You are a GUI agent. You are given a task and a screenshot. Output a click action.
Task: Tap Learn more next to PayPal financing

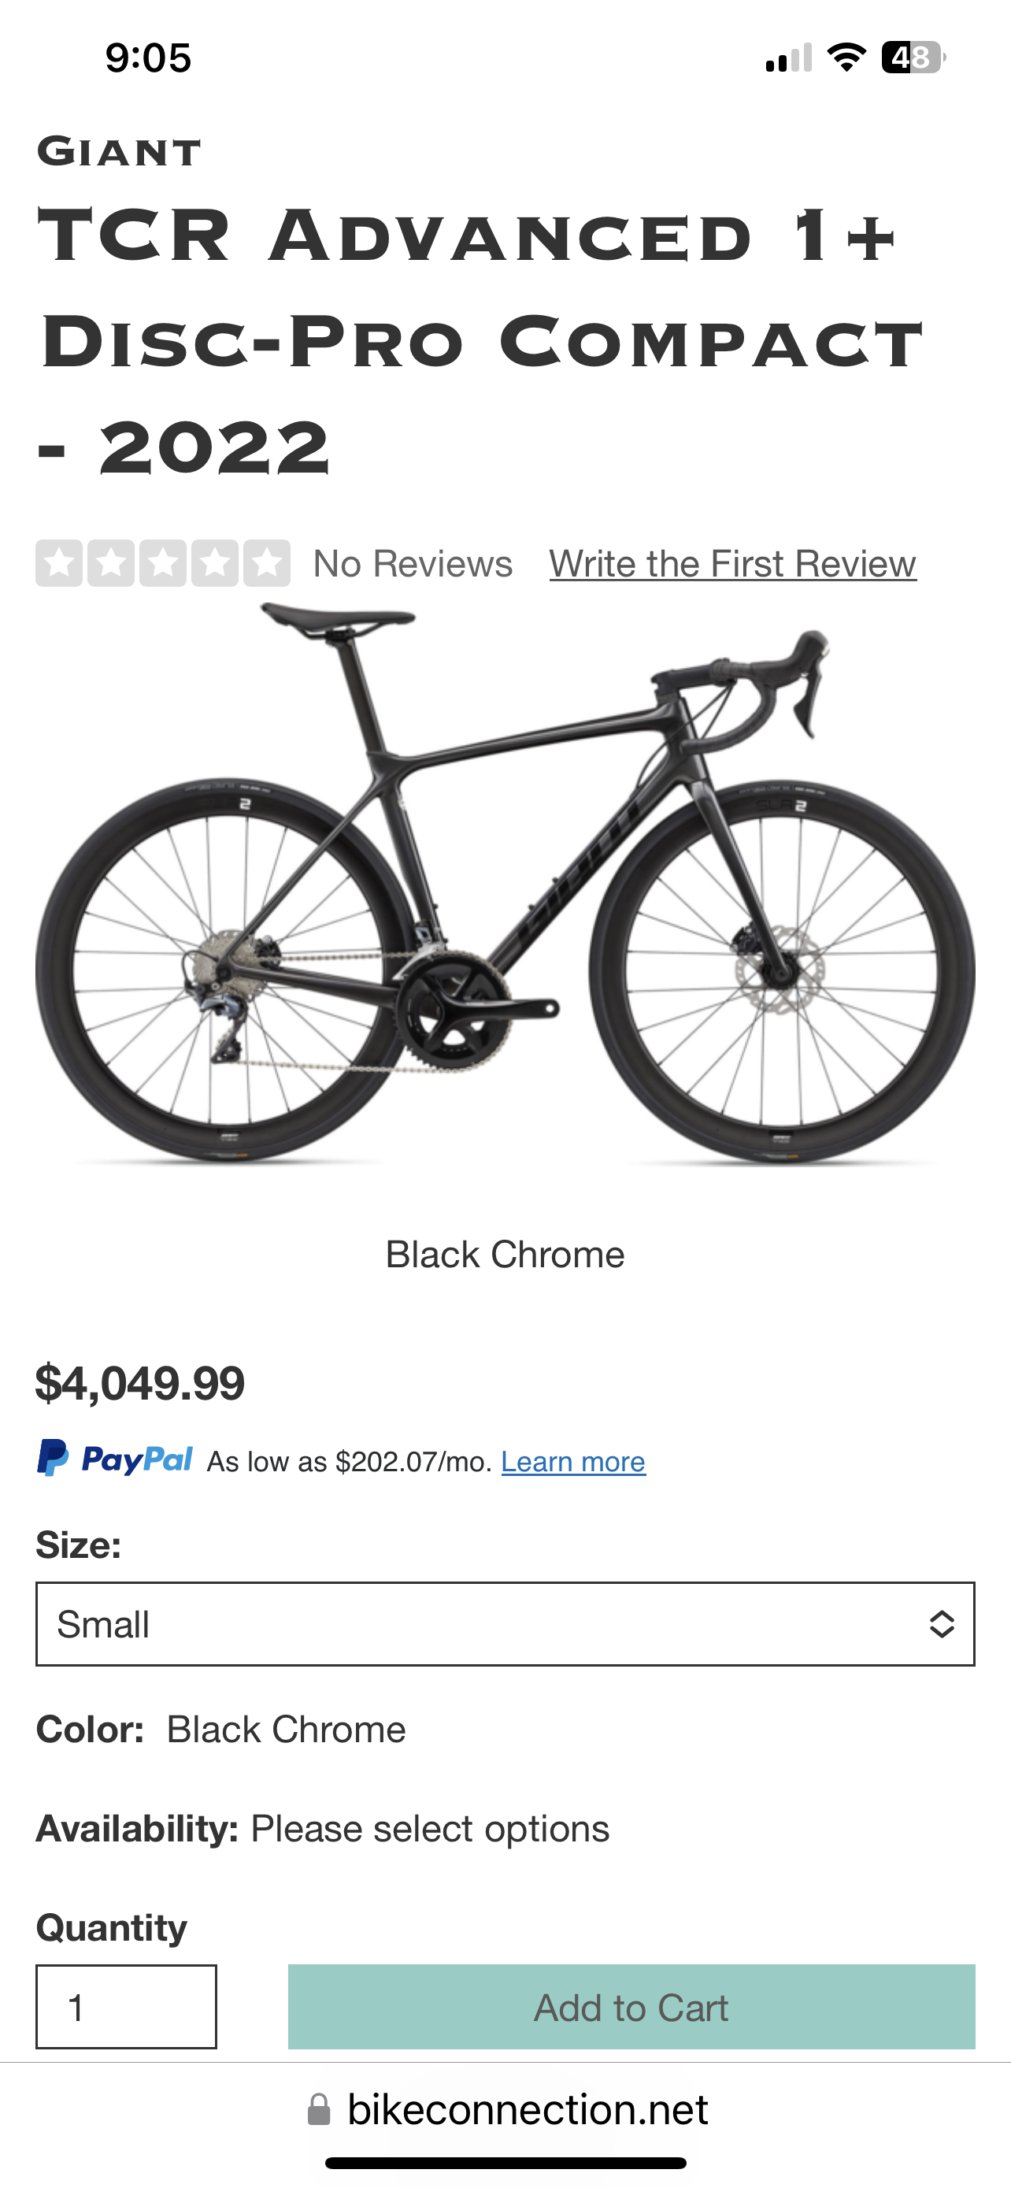574,1461
